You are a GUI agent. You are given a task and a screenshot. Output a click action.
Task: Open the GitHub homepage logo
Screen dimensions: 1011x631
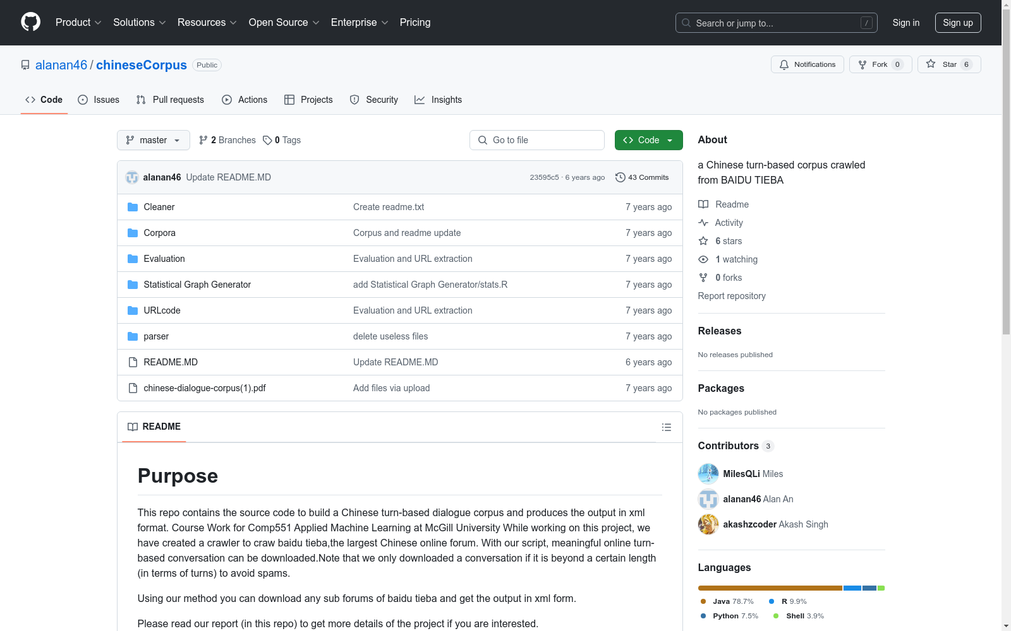(x=30, y=22)
